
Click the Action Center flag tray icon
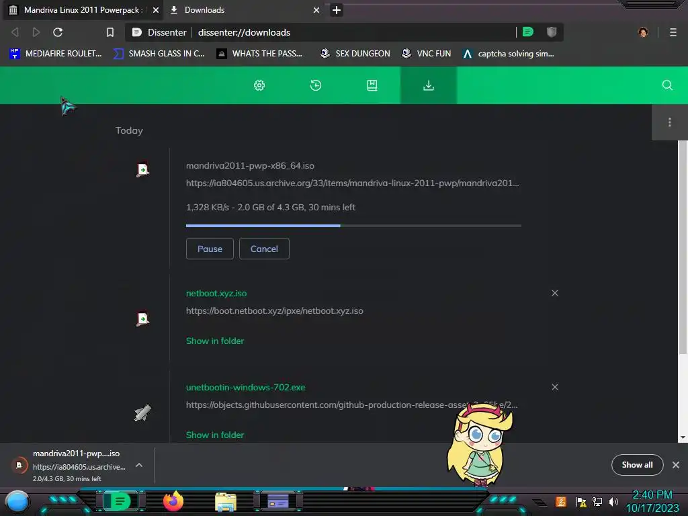coord(581,501)
